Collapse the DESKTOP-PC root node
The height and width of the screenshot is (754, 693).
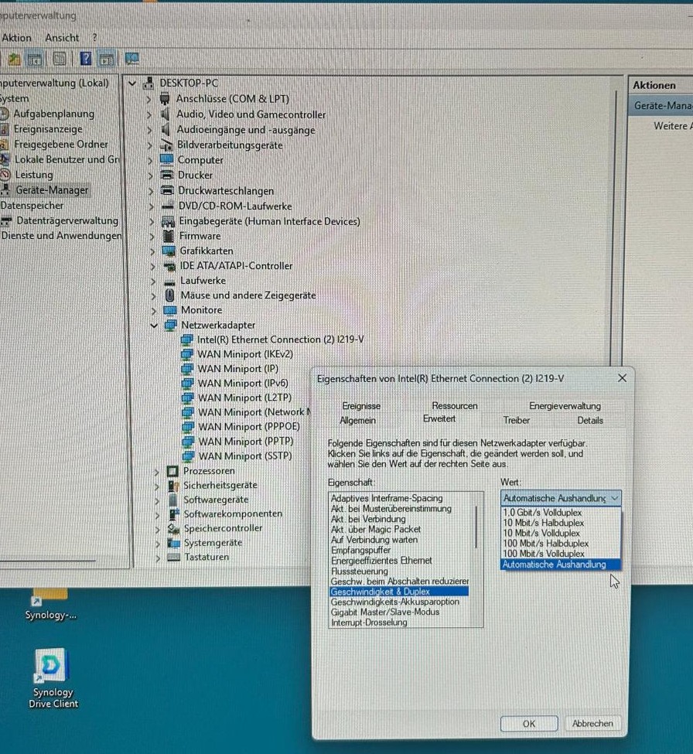132,84
